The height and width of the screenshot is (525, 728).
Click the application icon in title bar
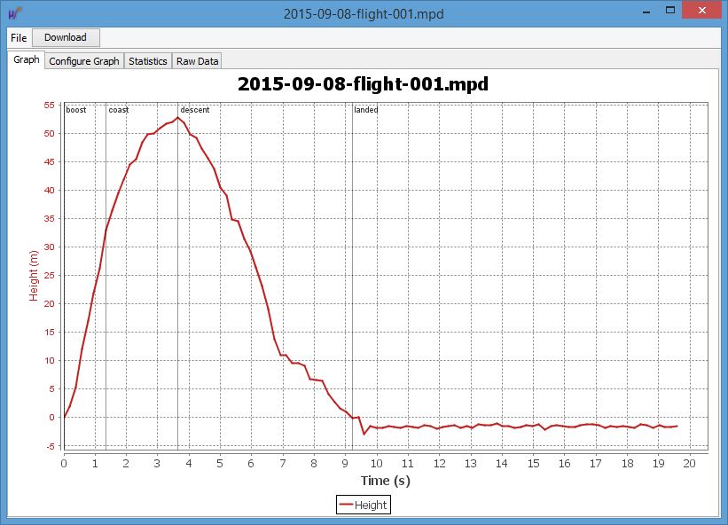[x=14, y=12]
